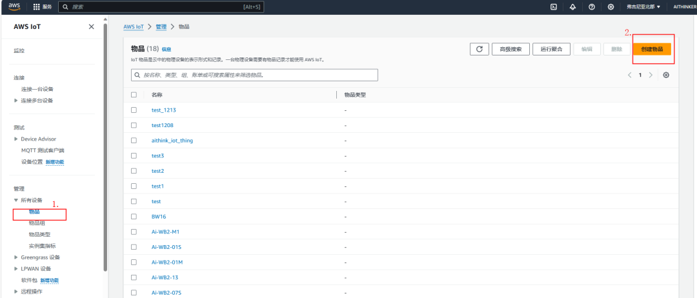Open thing test_1213
Image resolution: width=697 pixels, height=298 pixels.
(163, 110)
